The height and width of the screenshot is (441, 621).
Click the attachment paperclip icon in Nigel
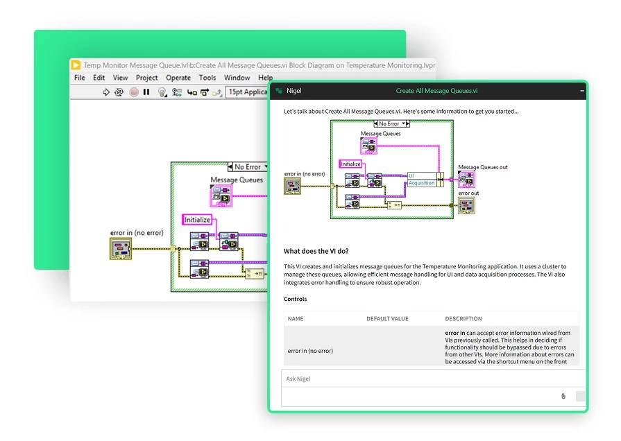click(563, 396)
